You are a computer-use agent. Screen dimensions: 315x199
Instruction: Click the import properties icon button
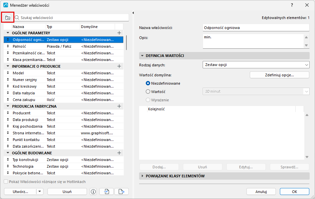[106, 192]
